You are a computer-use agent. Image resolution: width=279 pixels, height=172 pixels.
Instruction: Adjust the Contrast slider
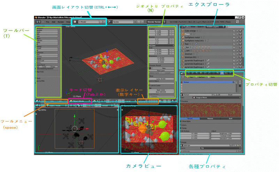[226, 136]
